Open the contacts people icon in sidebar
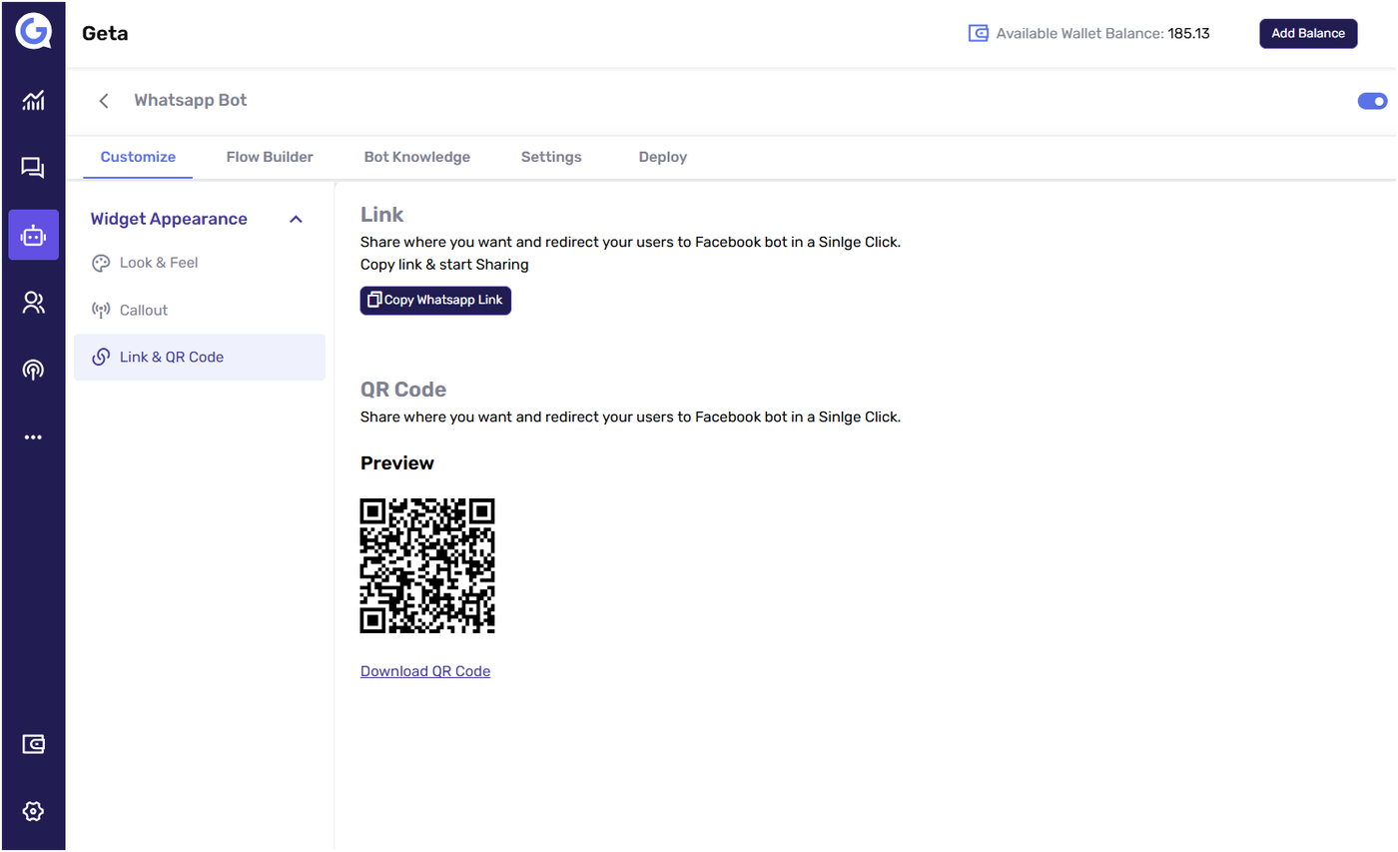The height and width of the screenshot is (852, 1398). [x=33, y=303]
